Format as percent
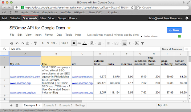Image resolution: width=191 pixels, height=112 pixels. point(48,43)
